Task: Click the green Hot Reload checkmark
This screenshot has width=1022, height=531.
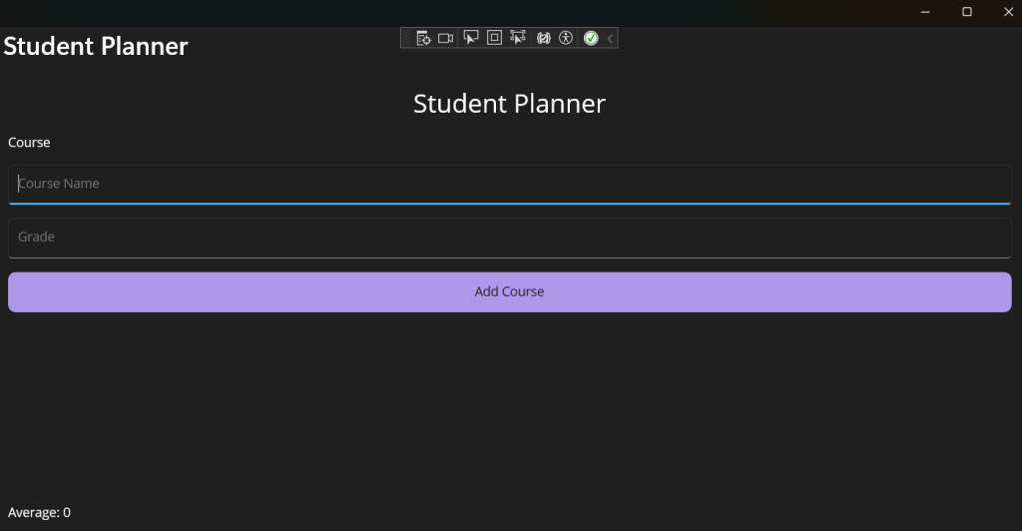Action: pos(591,39)
